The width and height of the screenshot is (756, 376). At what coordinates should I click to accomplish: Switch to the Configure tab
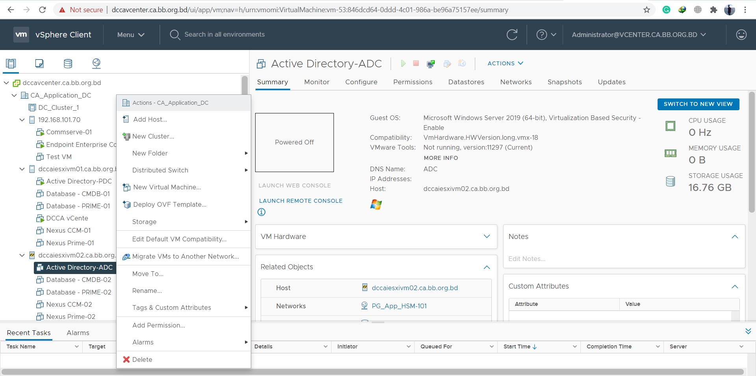(x=361, y=82)
